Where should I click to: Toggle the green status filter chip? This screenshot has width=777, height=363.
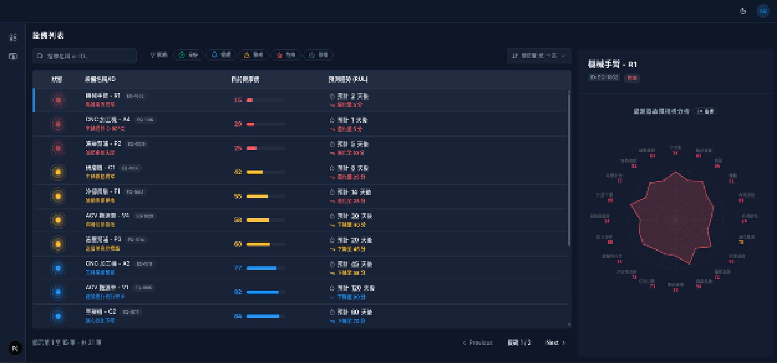(x=188, y=55)
